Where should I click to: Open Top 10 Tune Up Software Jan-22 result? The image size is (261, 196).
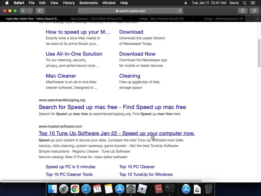[117, 133]
